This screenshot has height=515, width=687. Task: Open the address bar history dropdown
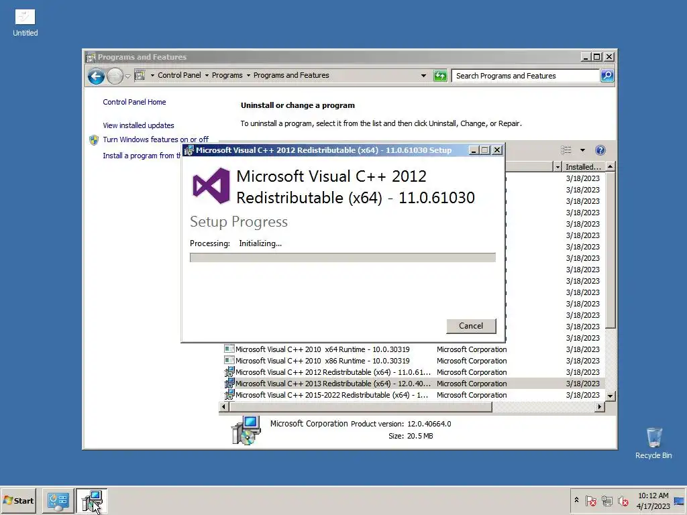[423, 76]
